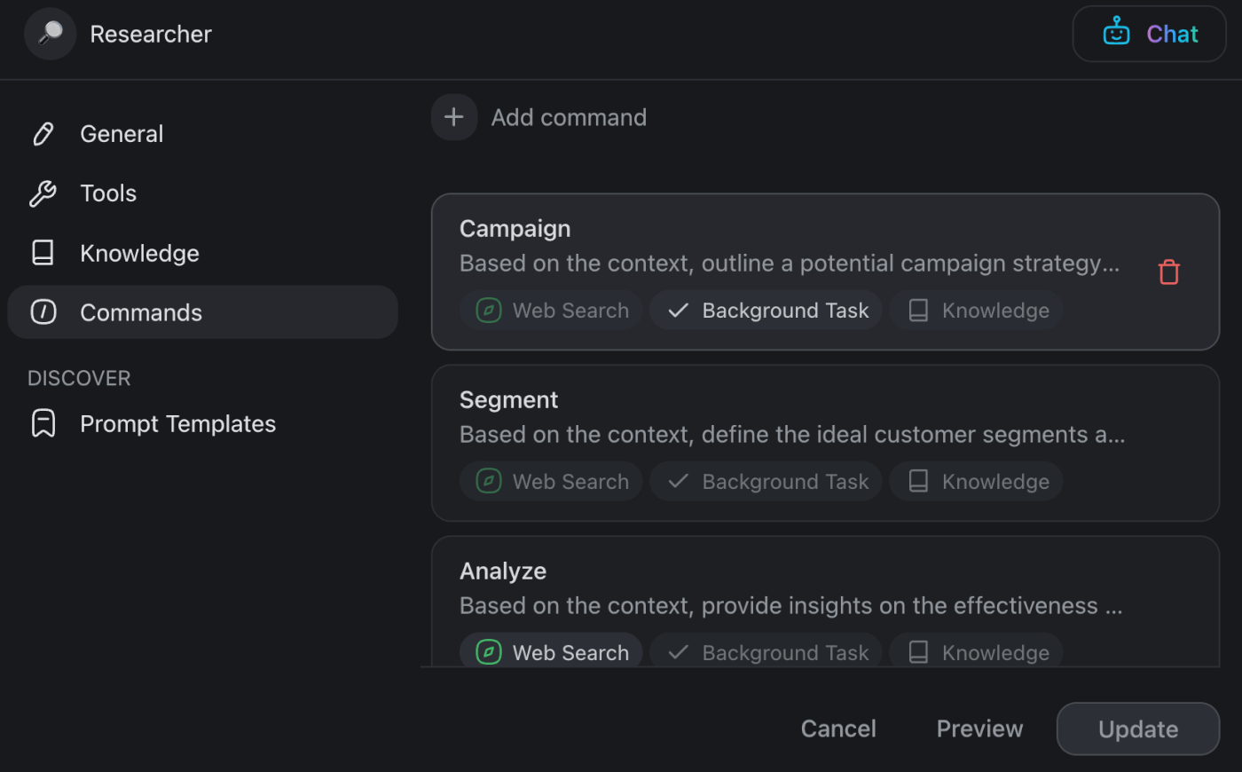Click the slash icon beside Commands
The width and height of the screenshot is (1242, 772).
43,311
